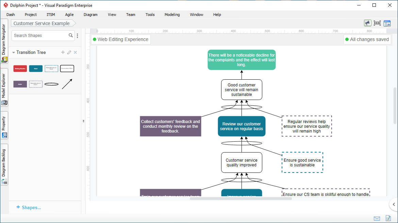Open the ITSM menu
Image resolution: width=398 pixels, height=223 pixels.
pos(51,15)
